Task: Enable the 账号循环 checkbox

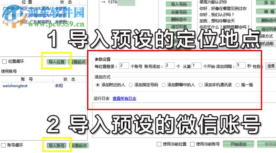Action: click(3, 145)
